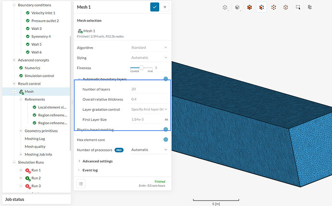Collapse the Simulation Runs node
The image size is (332, 206).
click(14, 162)
